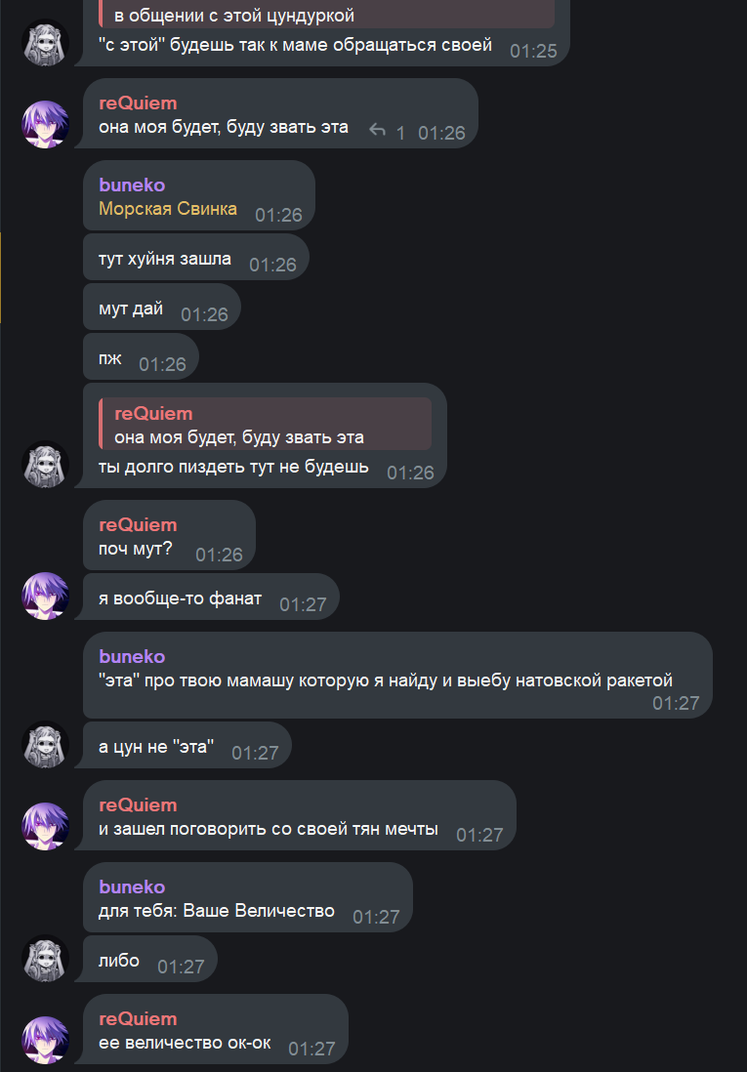Screen dimensions: 747x1072
Task: Select the message 'мут дай'
Action: [x=162, y=309]
